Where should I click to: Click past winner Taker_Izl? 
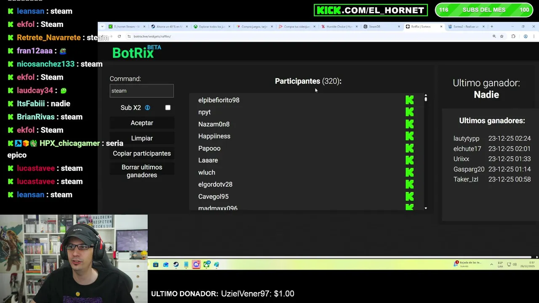click(466, 179)
